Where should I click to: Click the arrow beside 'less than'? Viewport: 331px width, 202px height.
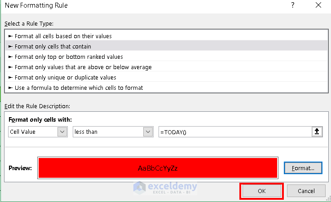pyautogui.click(x=148, y=132)
